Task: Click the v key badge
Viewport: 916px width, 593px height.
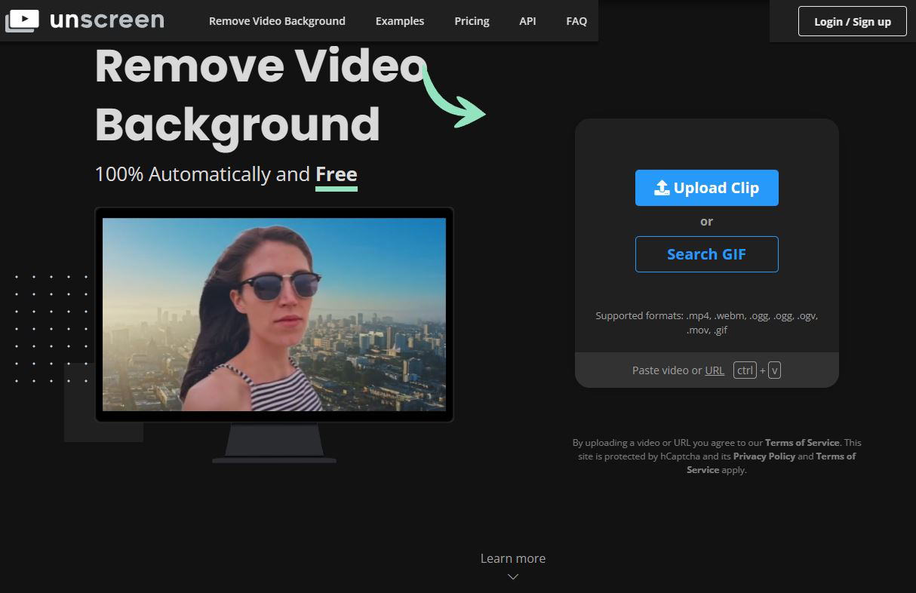Action: (x=774, y=370)
